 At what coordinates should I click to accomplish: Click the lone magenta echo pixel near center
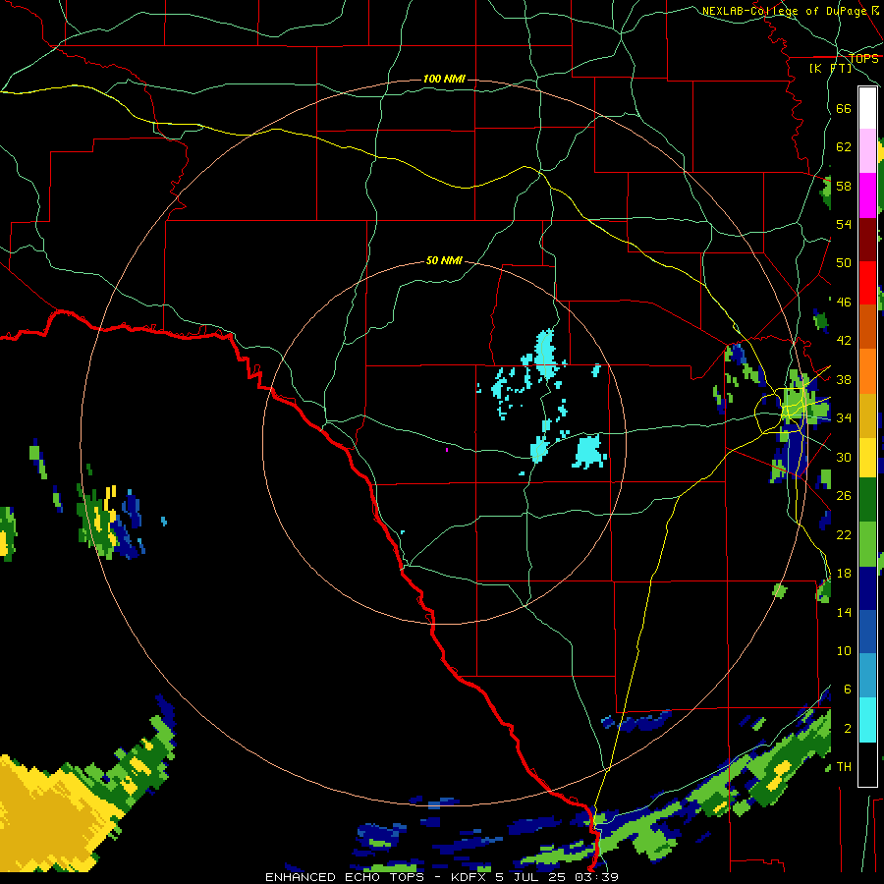click(447, 450)
